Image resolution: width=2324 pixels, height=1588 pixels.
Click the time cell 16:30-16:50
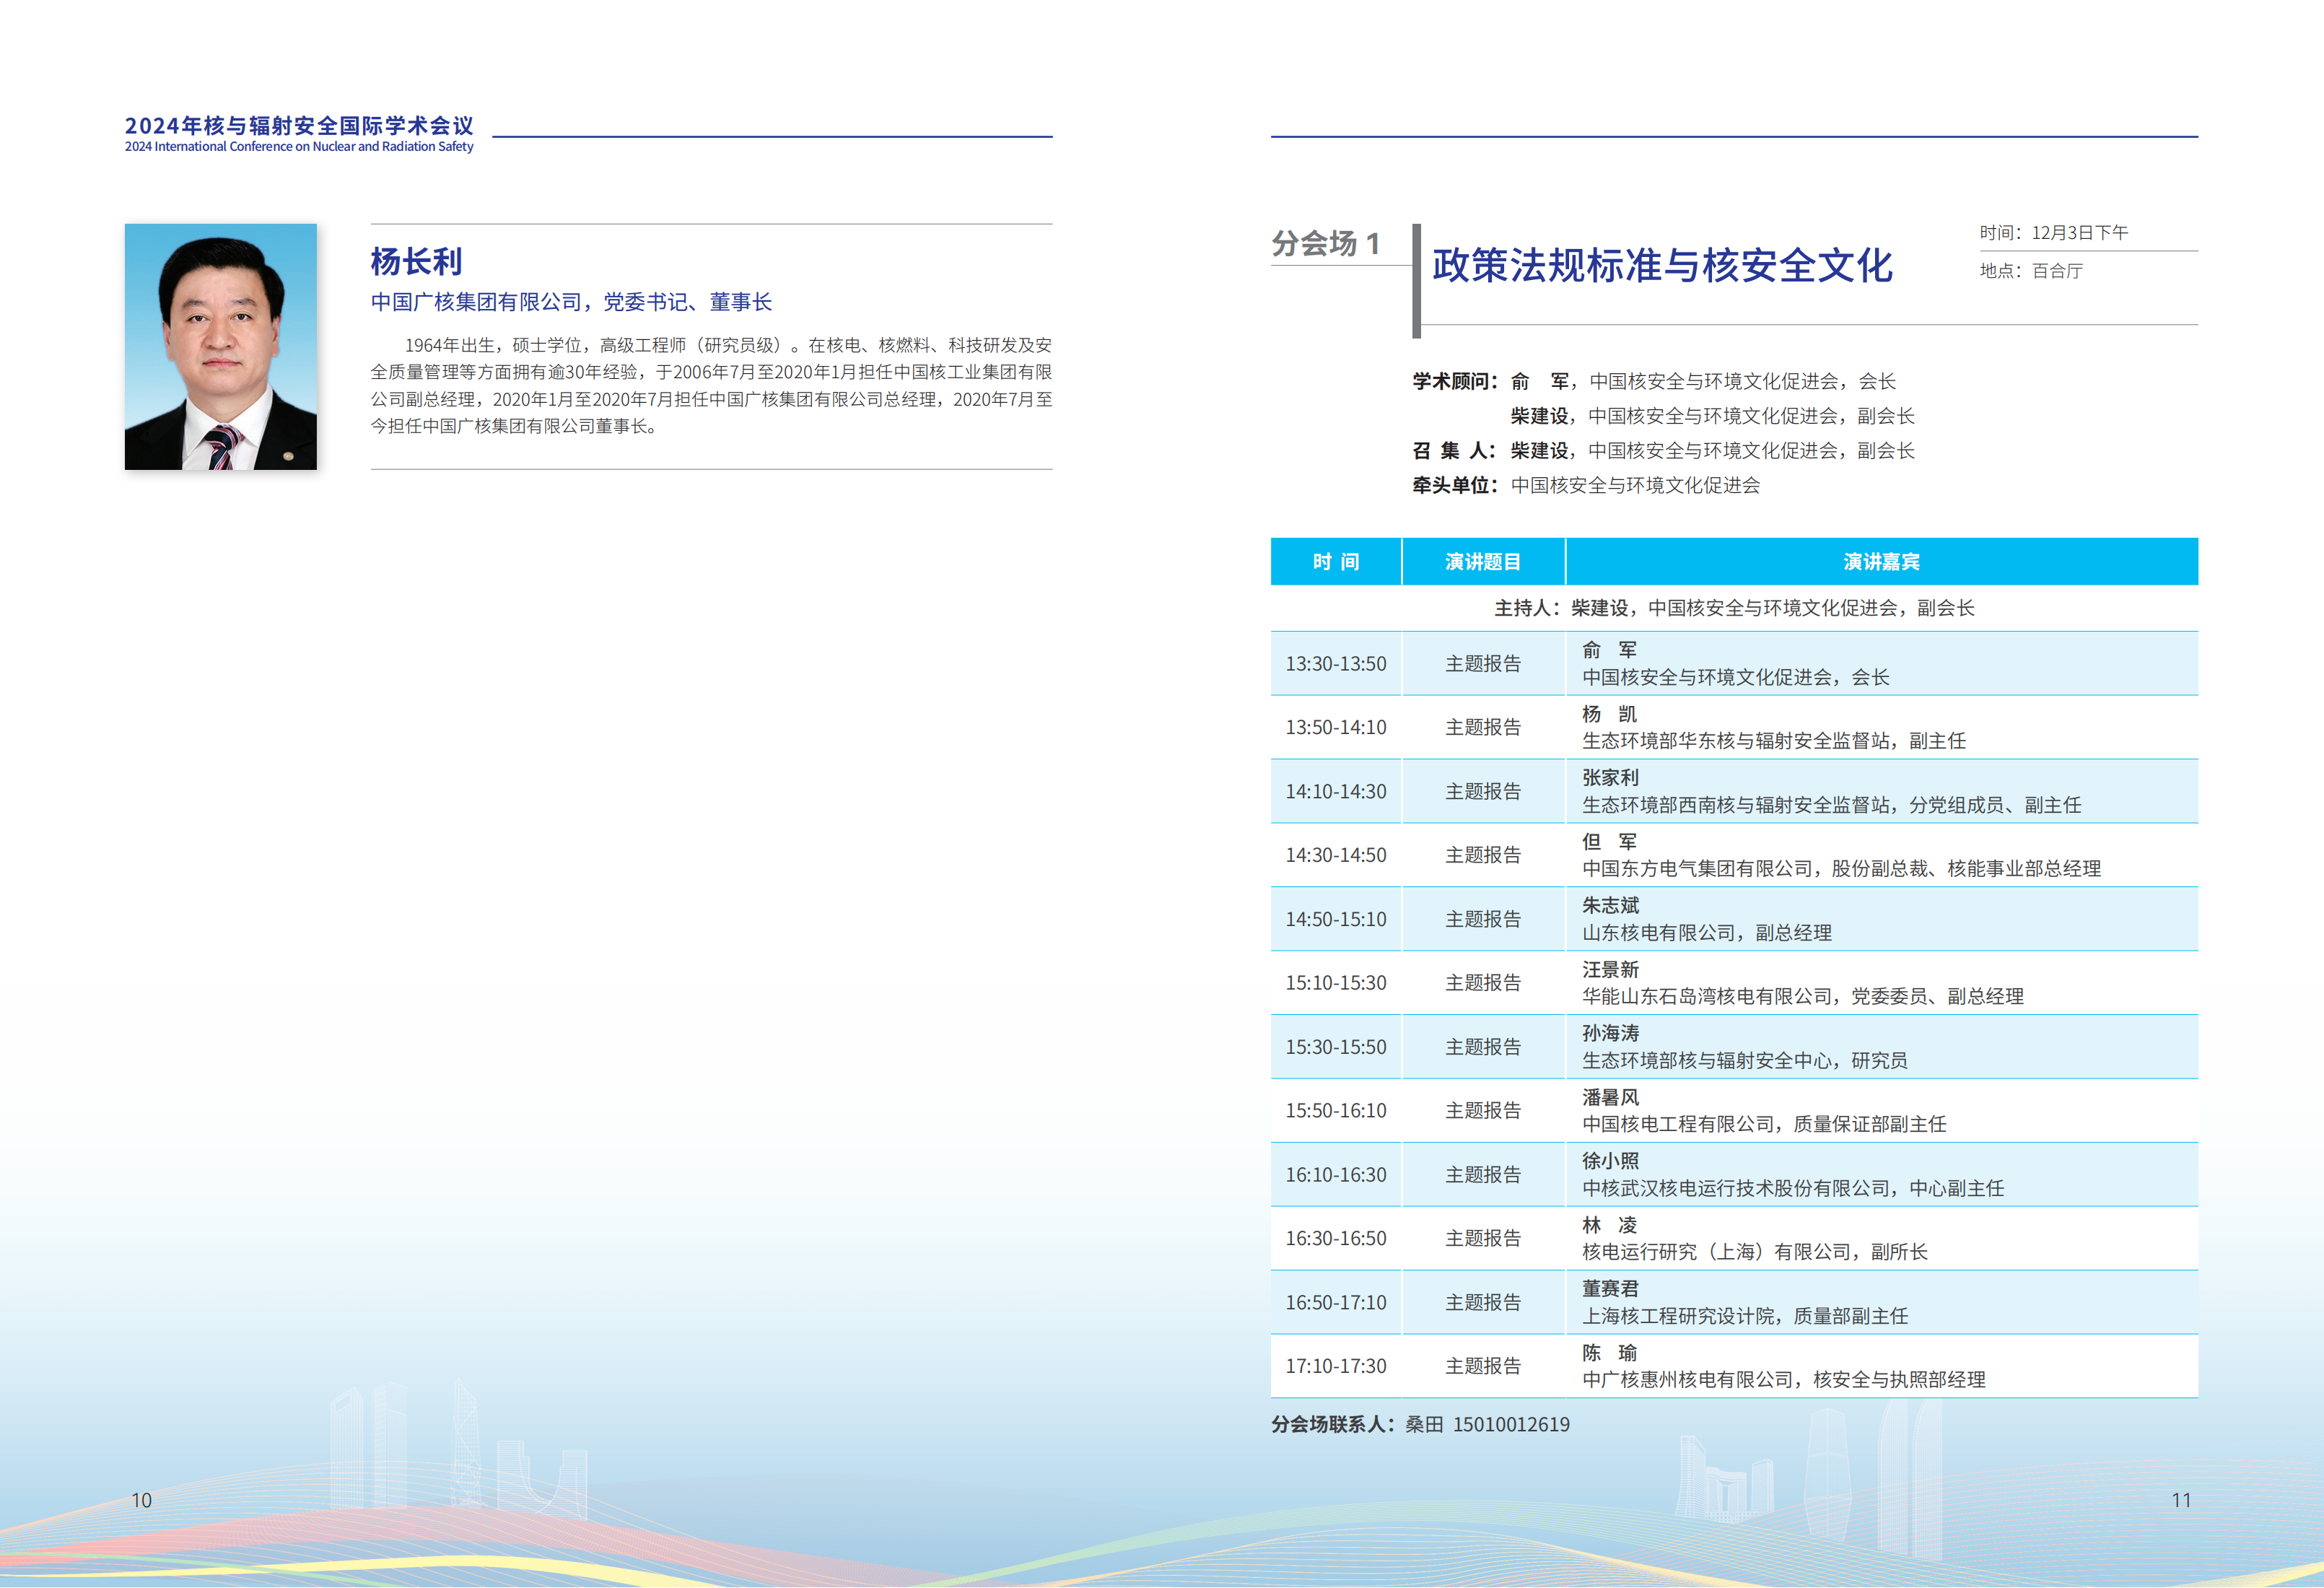[1336, 1238]
